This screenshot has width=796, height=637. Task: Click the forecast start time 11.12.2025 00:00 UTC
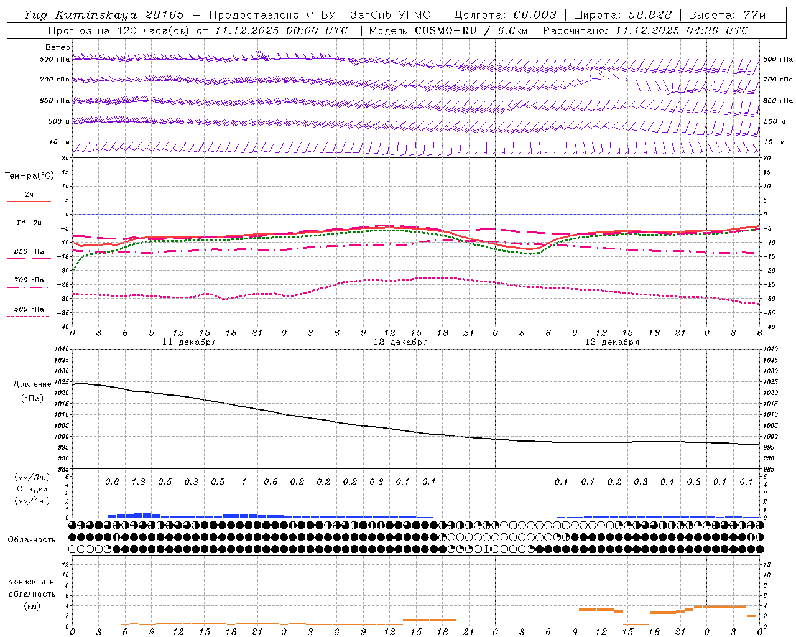[281, 30]
